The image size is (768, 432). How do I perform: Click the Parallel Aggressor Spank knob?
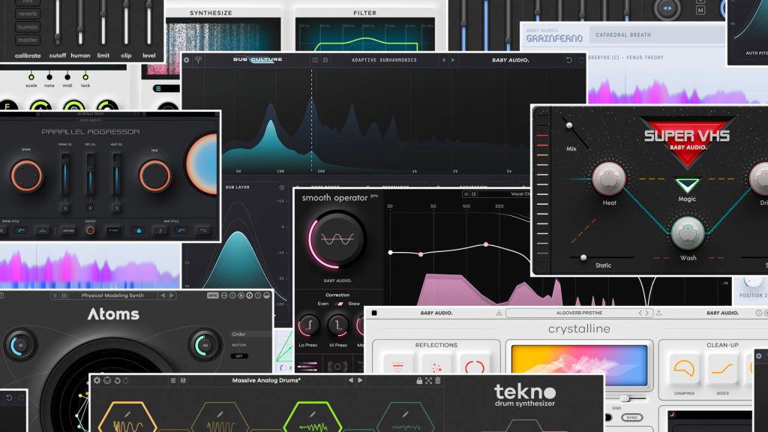tap(26, 175)
